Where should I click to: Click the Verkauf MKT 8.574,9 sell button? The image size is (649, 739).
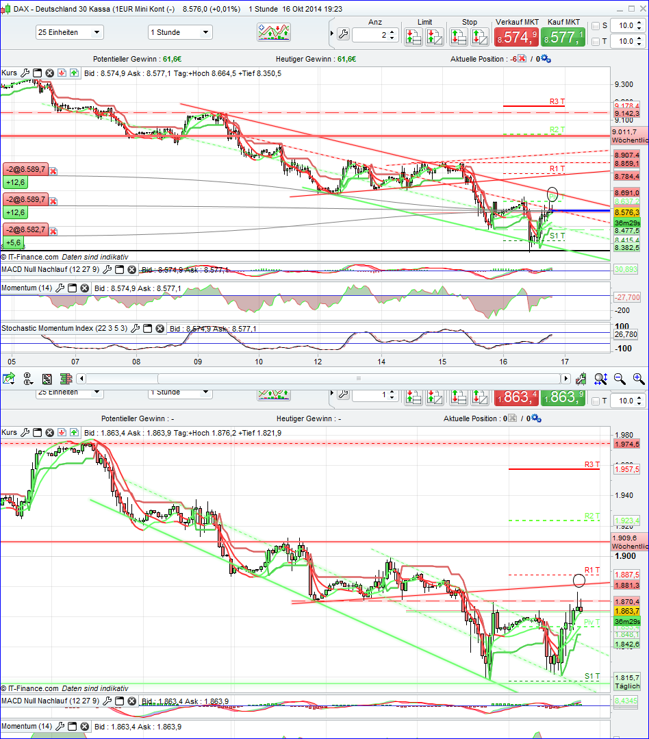pos(517,36)
